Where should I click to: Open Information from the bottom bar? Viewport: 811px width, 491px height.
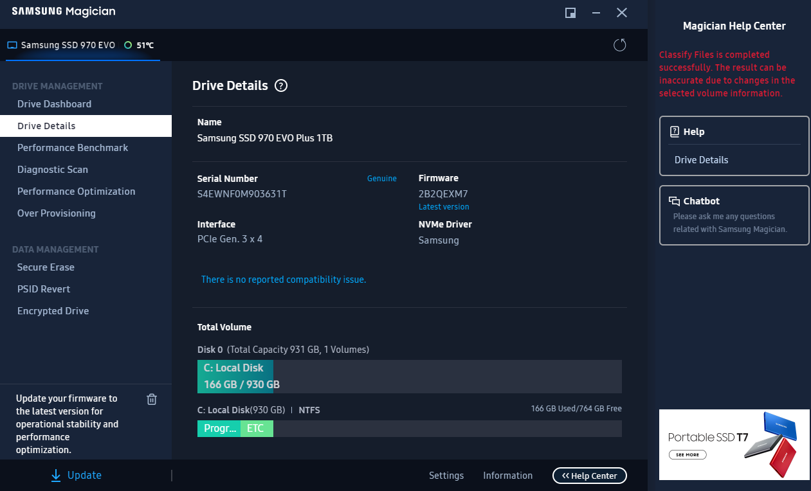click(x=508, y=476)
